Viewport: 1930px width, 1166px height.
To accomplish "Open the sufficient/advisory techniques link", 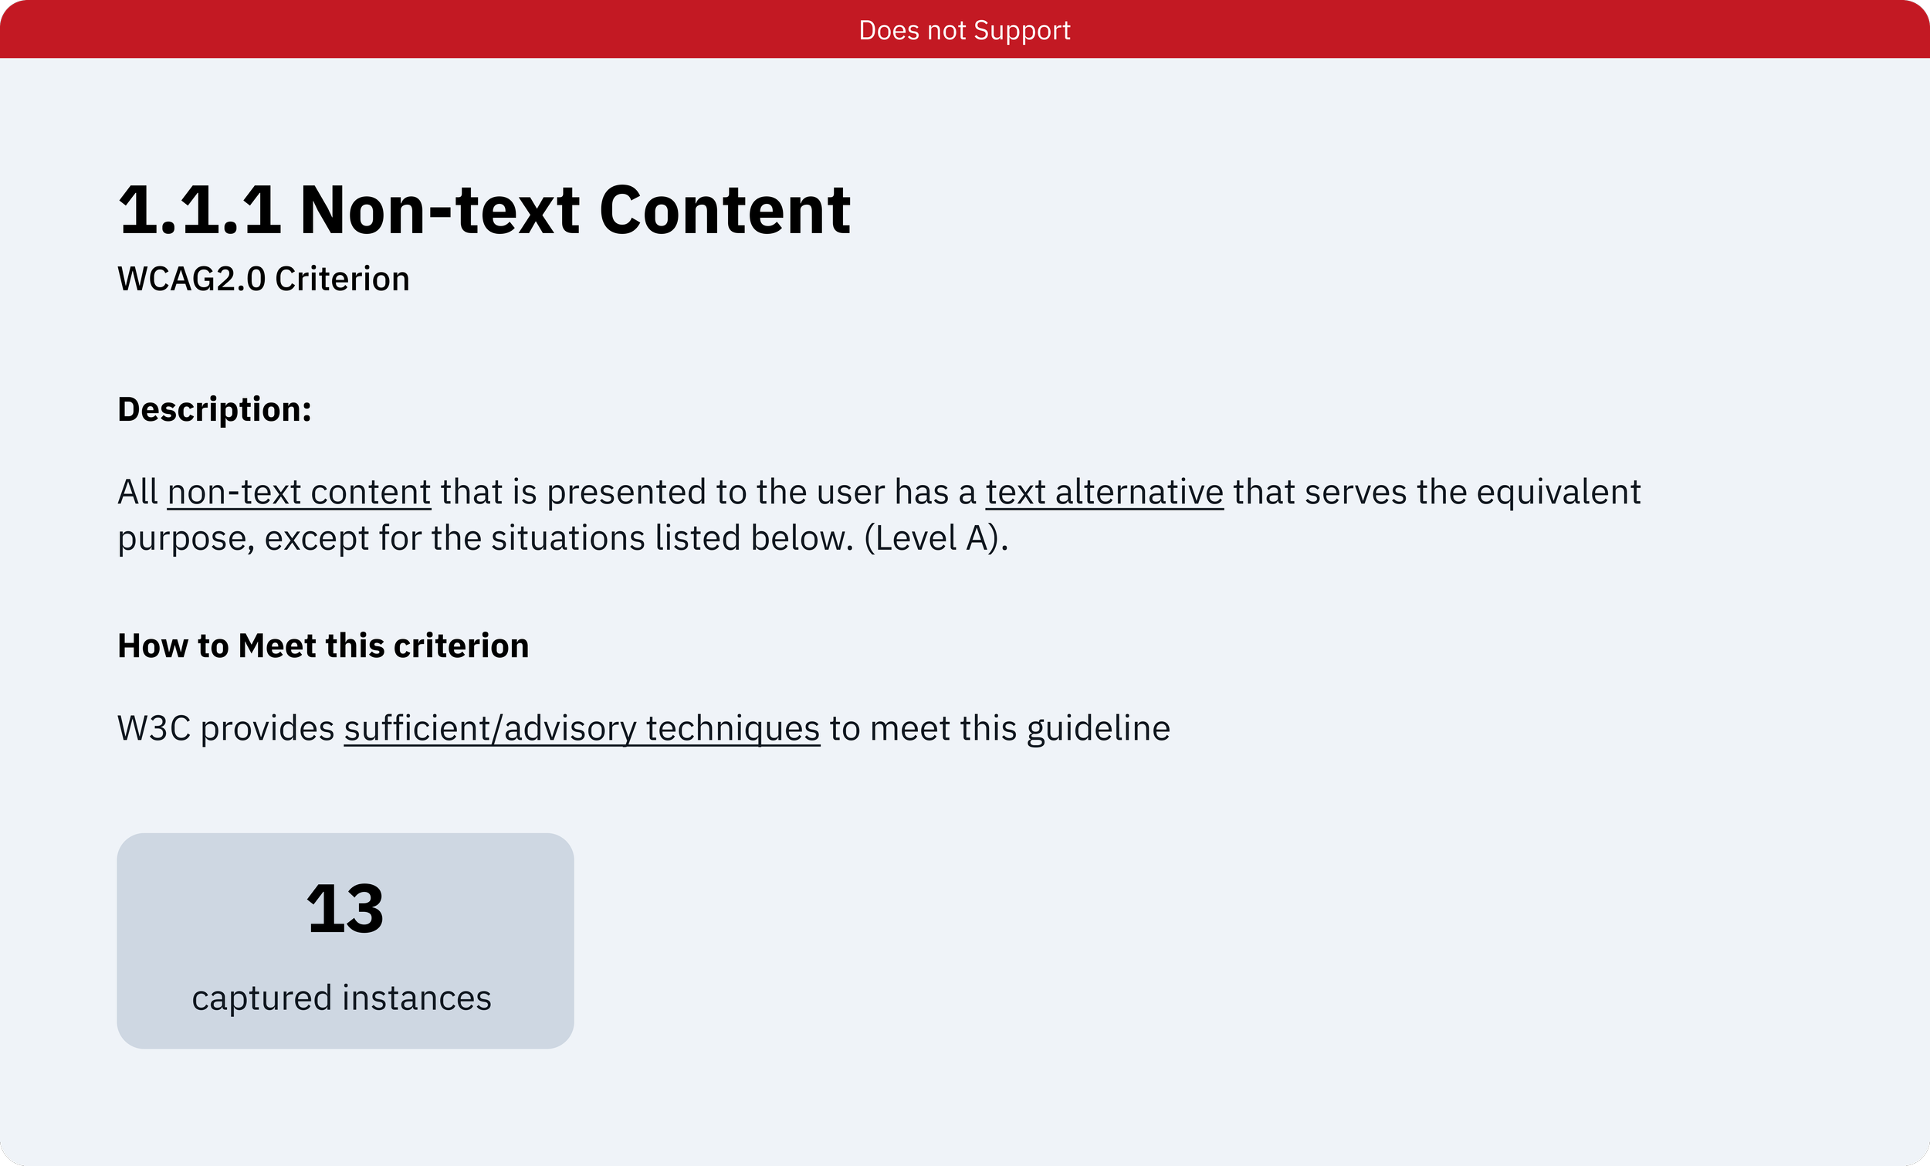I will (x=582, y=729).
